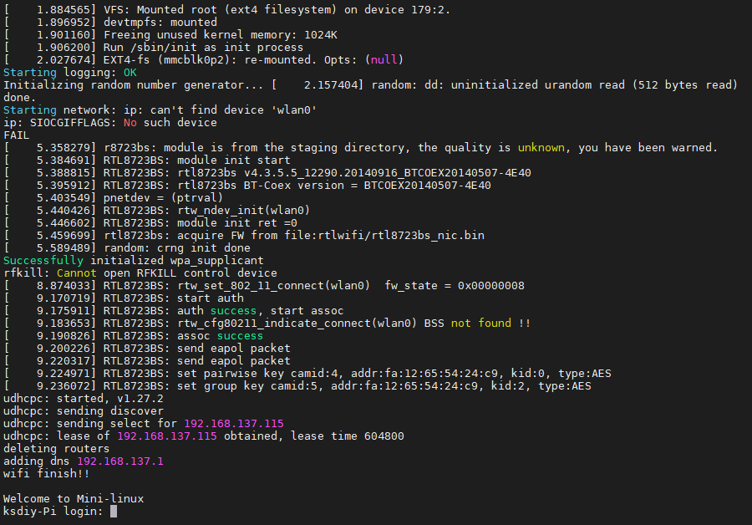The width and height of the screenshot is (752, 525).
Task: Click 'random: crng init done' line
Action: click(x=127, y=248)
